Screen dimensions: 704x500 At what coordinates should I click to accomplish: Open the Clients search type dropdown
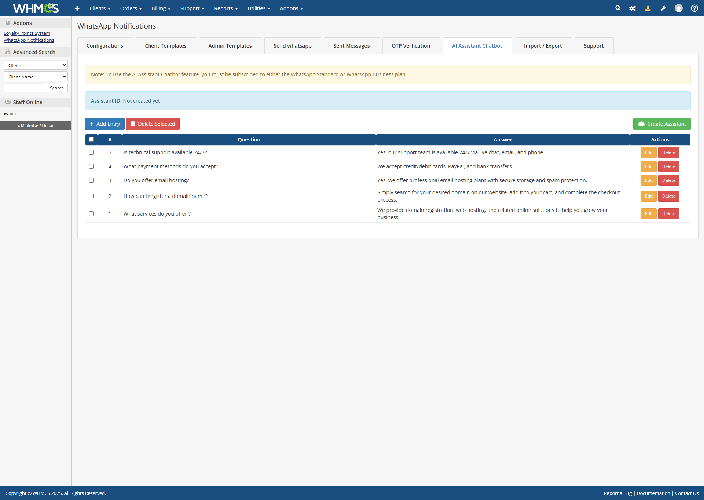[x=36, y=65]
